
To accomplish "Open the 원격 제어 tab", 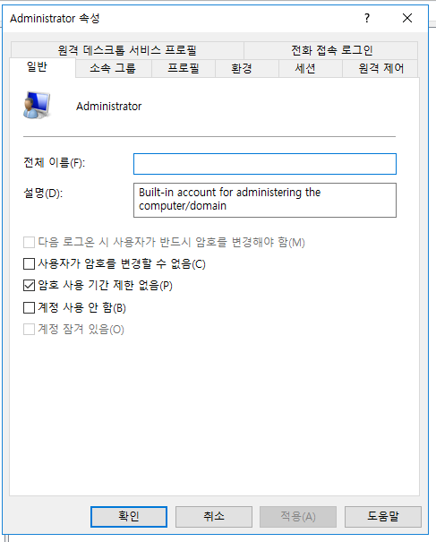I will pos(380,68).
